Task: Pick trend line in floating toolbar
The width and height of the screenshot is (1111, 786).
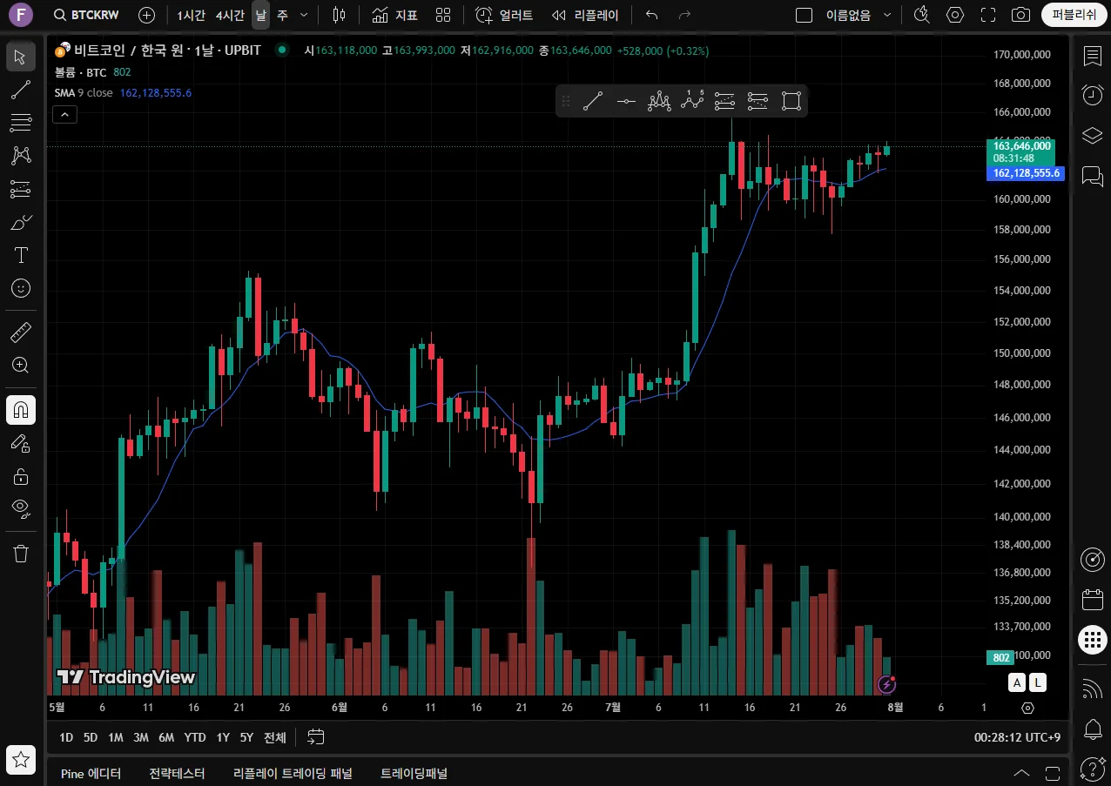Action: pyautogui.click(x=593, y=101)
